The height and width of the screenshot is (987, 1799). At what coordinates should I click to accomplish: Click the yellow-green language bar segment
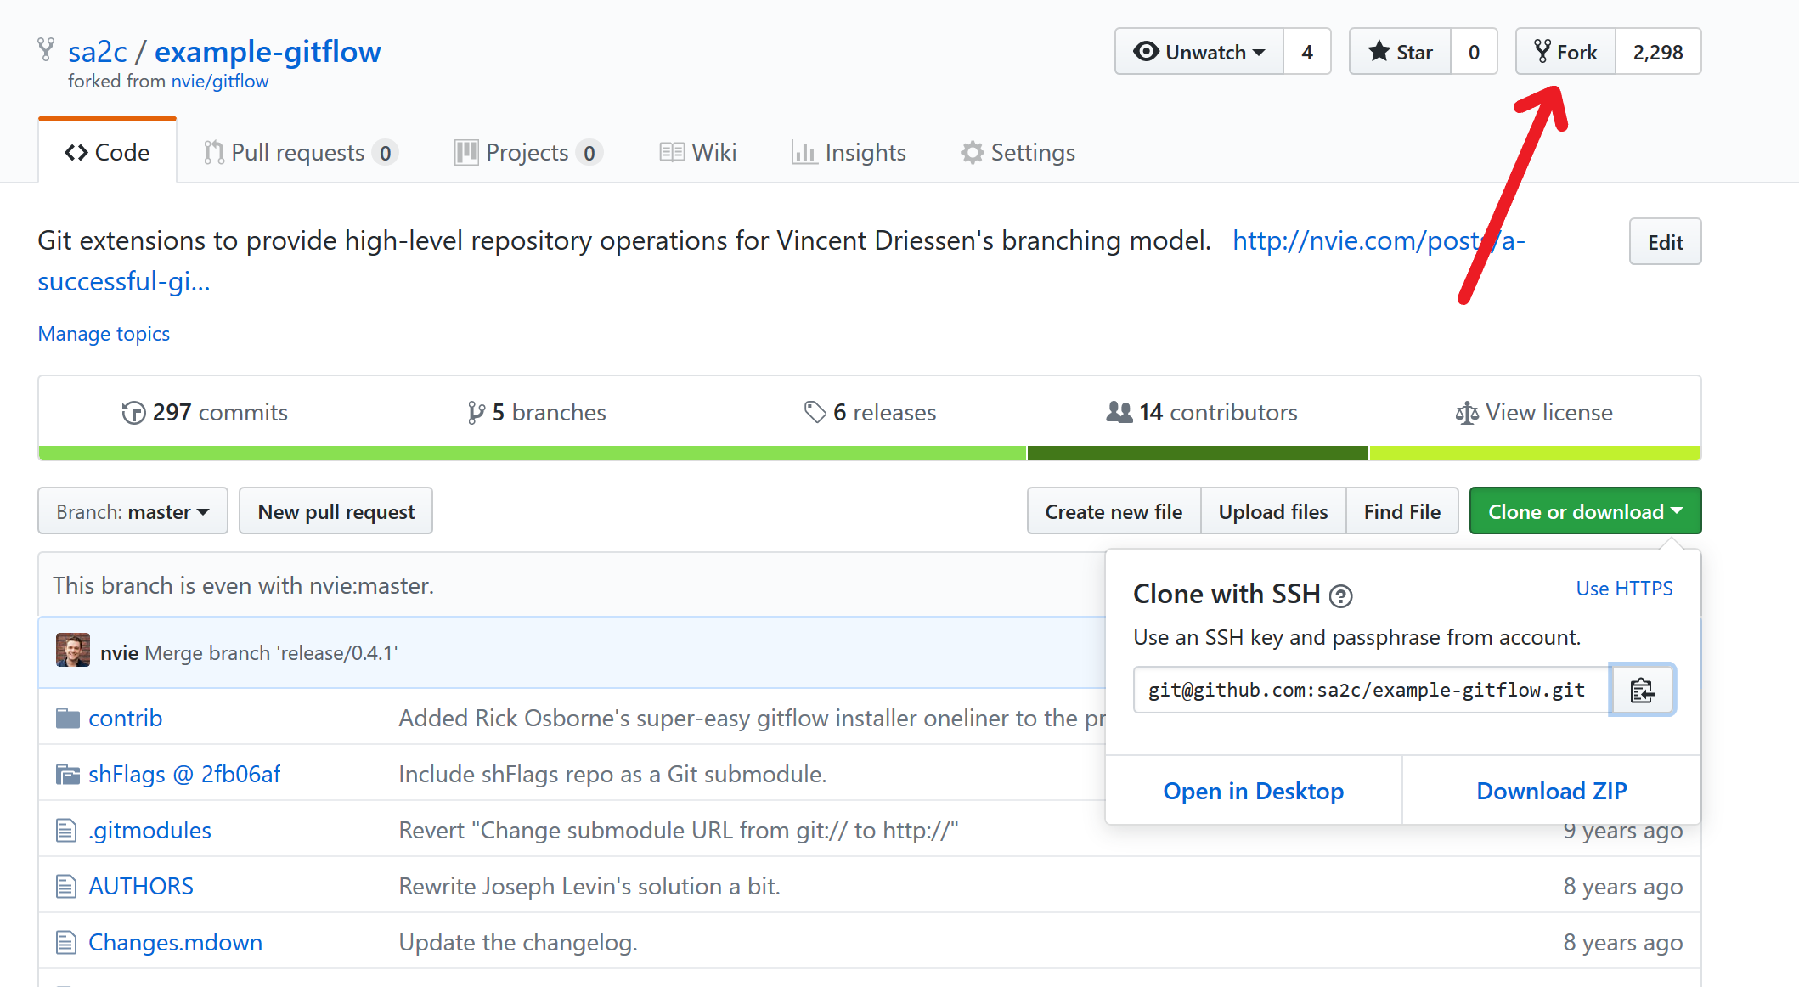tap(1535, 454)
